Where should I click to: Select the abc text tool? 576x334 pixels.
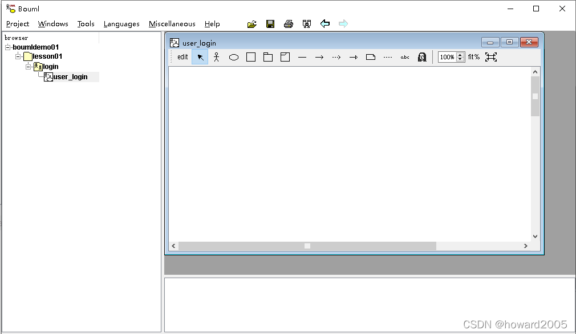[405, 57]
